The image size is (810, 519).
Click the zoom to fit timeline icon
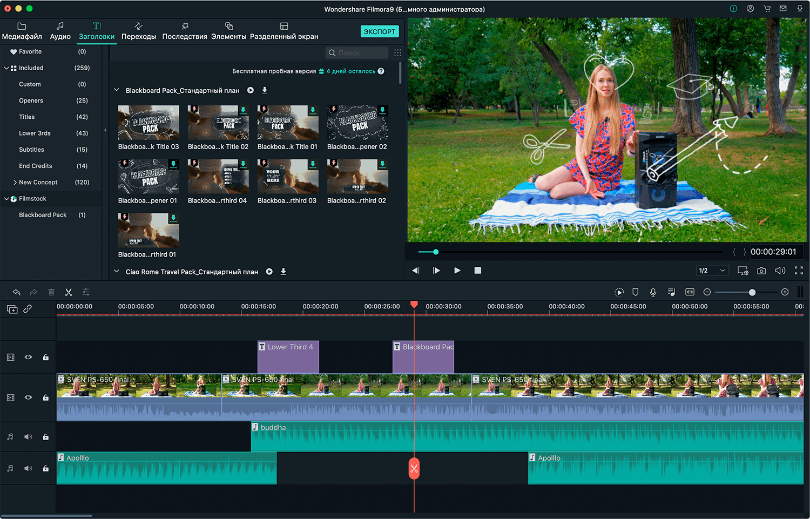point(690,292)
